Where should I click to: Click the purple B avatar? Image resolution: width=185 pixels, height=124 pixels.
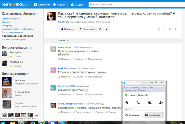click(53, 70)
